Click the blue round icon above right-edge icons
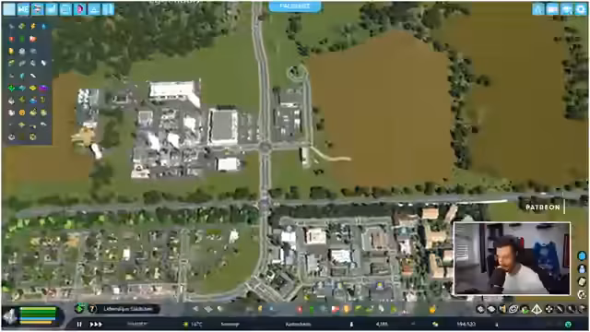Viewport: 590px width, 332px height. click(582, 256)
